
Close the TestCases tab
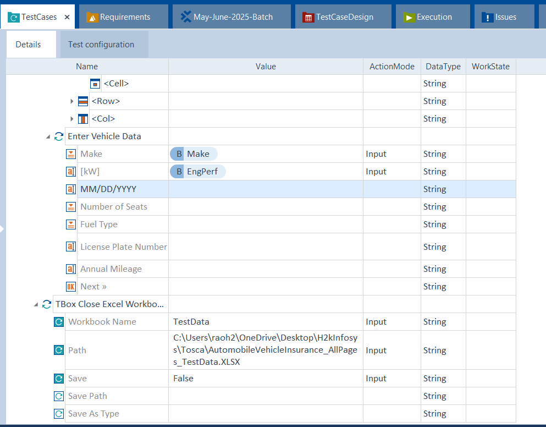(x=67, y=17)
